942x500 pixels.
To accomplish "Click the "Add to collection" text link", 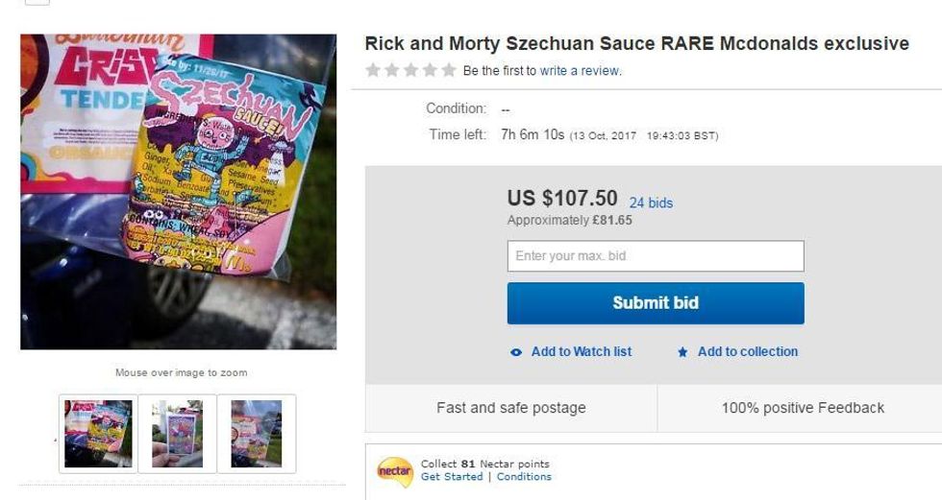I will (747, 352).
